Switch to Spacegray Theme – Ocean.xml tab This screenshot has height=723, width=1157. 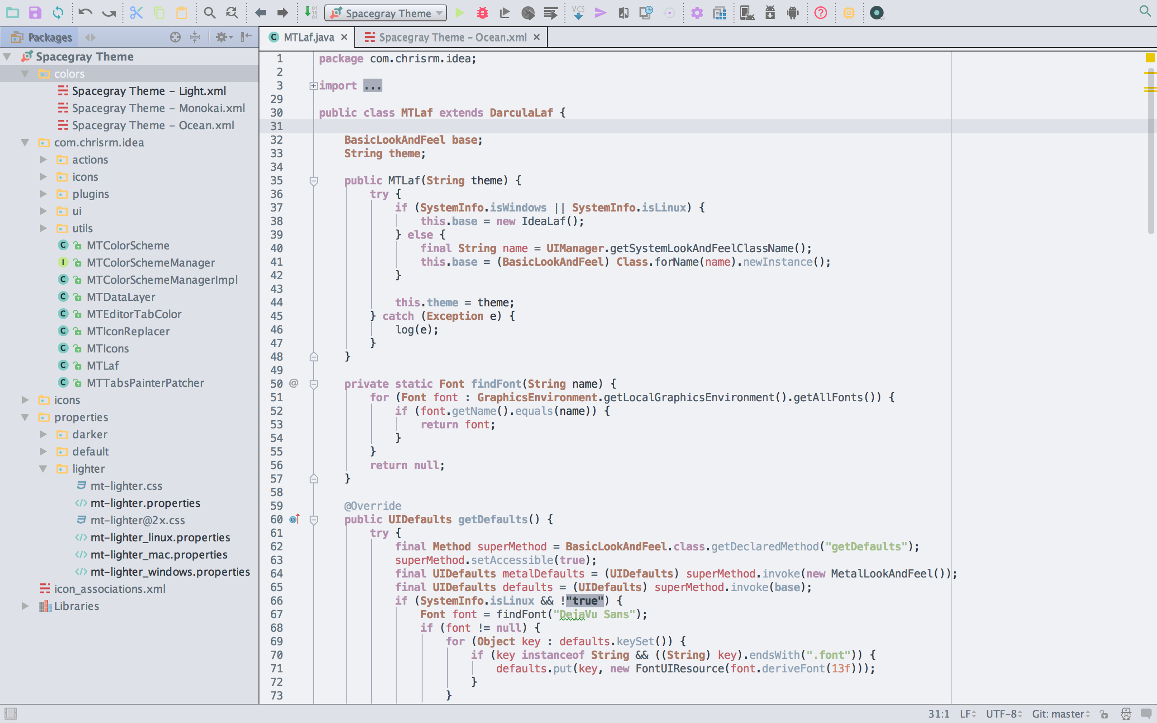[x=452, y=38]
